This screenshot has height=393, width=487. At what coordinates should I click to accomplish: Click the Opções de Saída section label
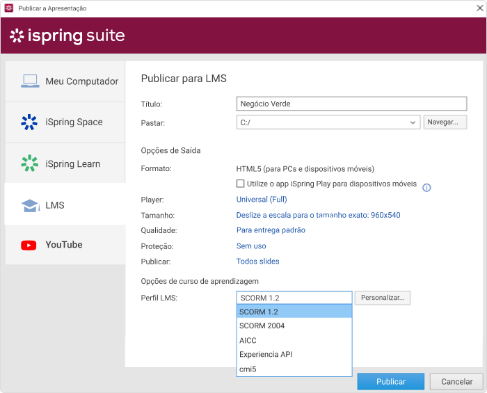click(x=171, y=150)
